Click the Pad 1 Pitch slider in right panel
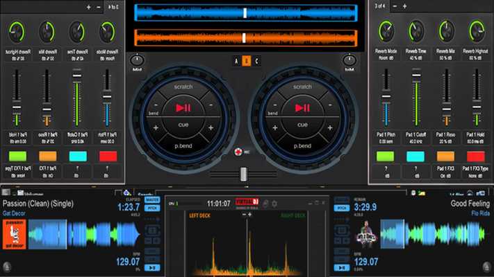This screenshot has width=494, height=277. point(386,98)
